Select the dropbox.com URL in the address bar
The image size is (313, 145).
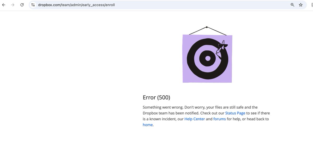pos(76,5)
